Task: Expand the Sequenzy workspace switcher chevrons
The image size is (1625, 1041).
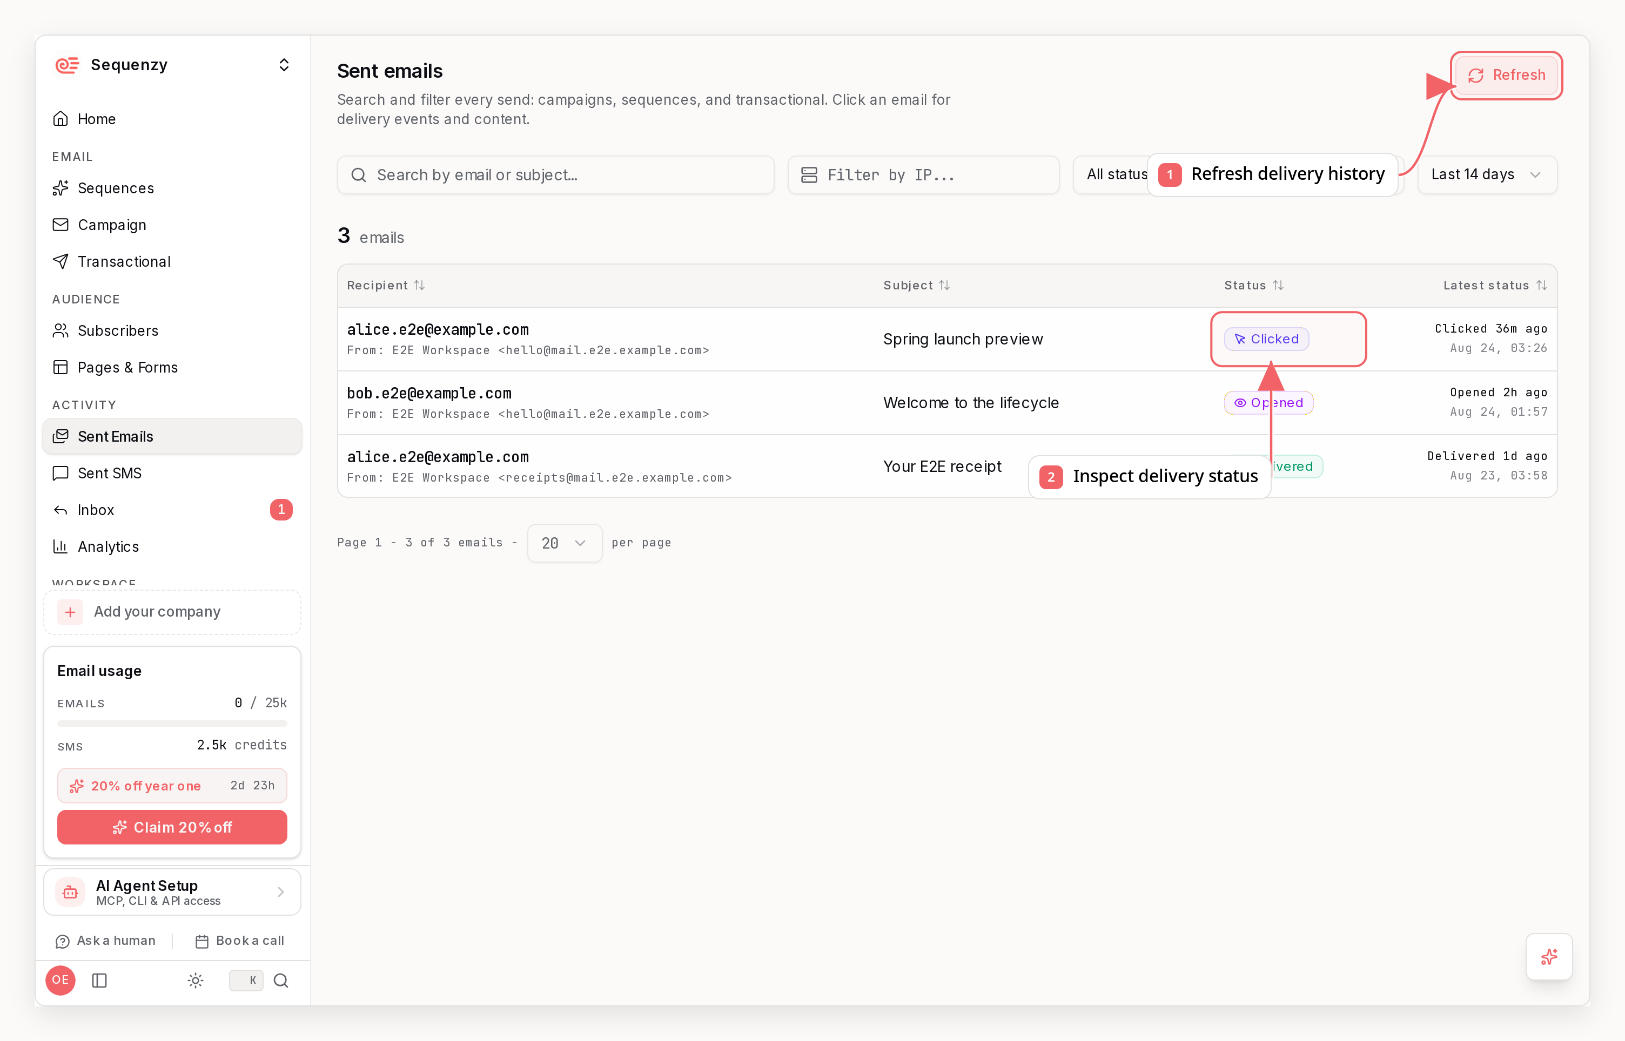Action: click(284, 65)
